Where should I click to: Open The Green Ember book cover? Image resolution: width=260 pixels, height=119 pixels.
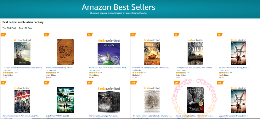(x=22, y=53)
